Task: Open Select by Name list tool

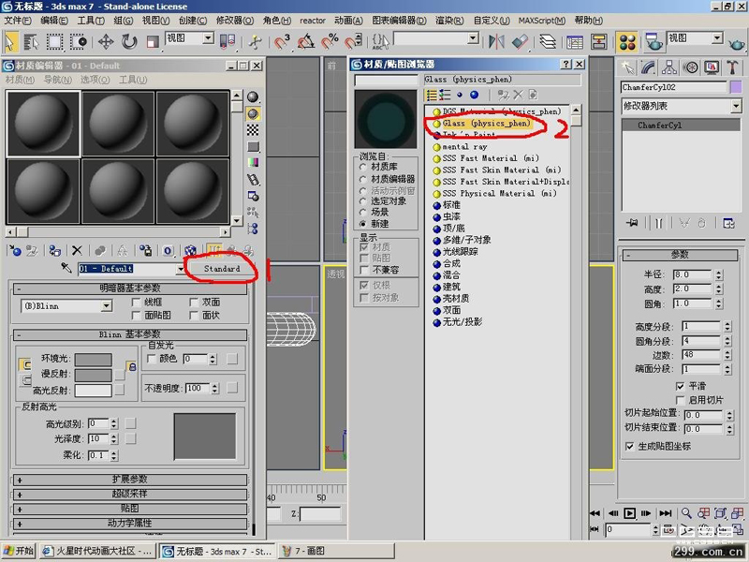Action: 32,42
